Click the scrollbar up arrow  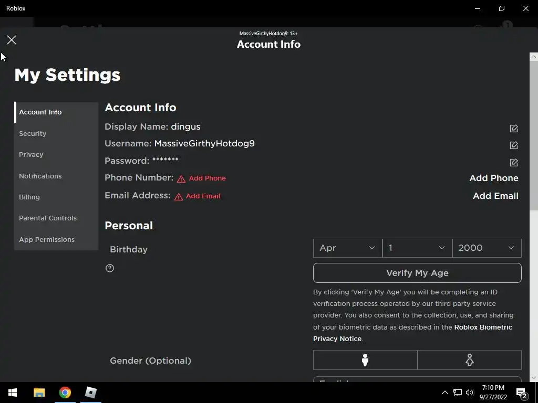pos(534,57)
